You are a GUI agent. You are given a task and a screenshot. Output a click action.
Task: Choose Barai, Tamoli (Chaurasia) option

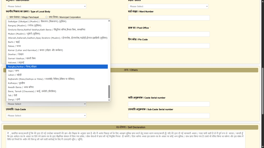pos(57,91)
